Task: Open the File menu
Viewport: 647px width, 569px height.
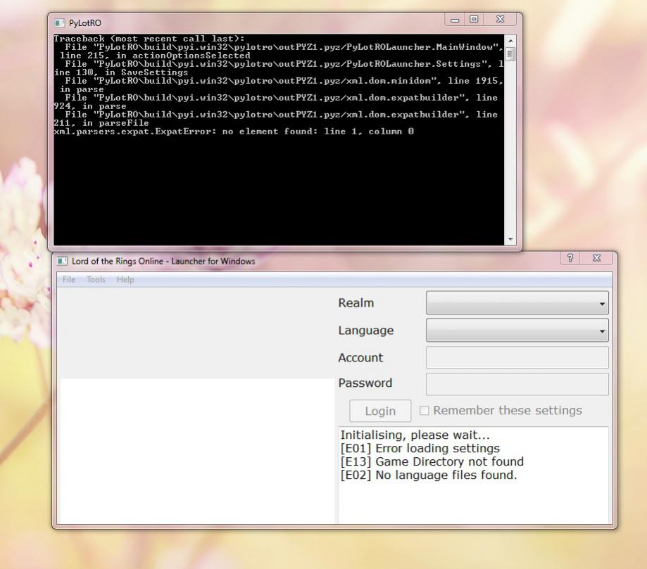Action: click(x=69, y=280)
